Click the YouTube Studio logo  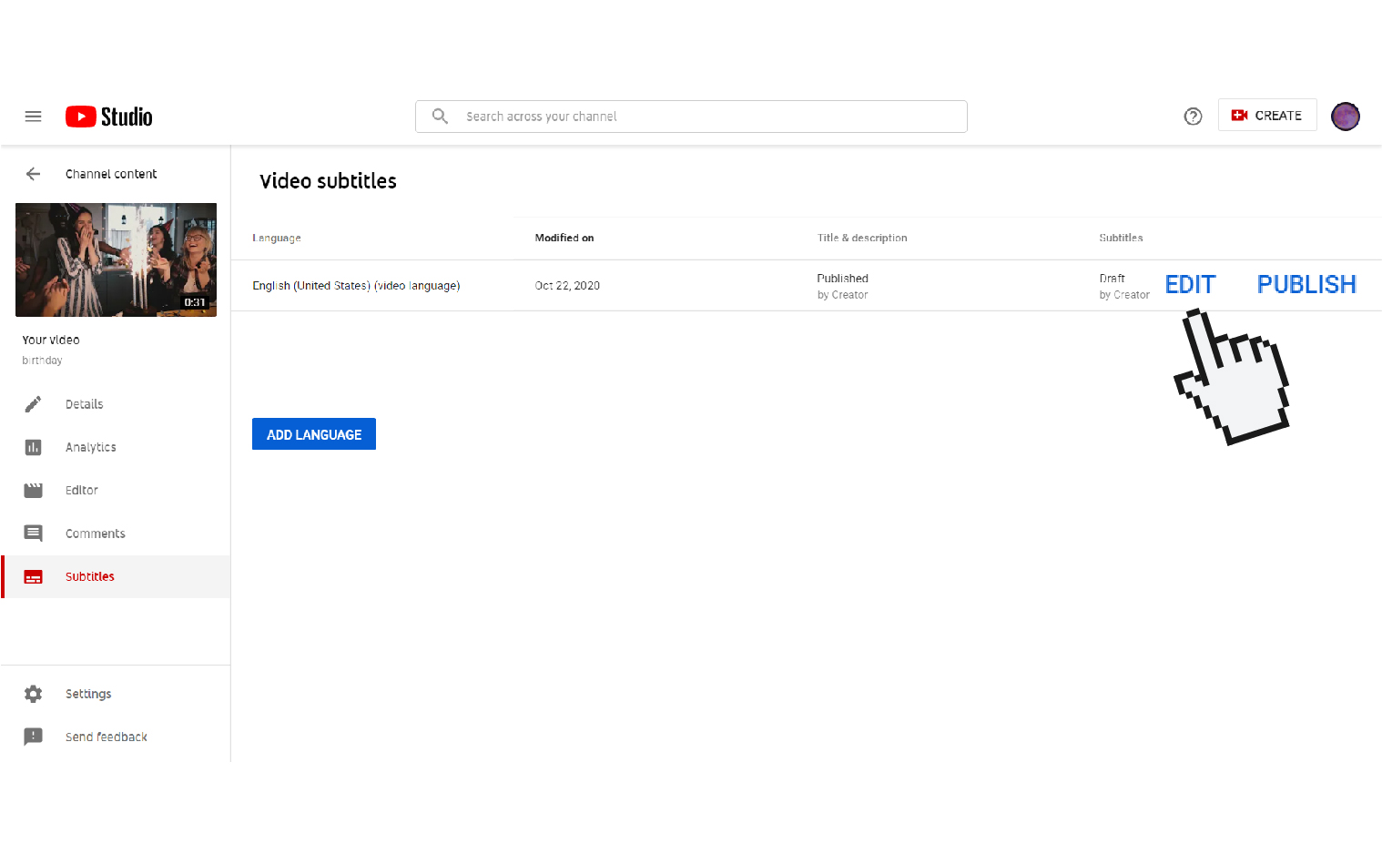tap(108, 117)
